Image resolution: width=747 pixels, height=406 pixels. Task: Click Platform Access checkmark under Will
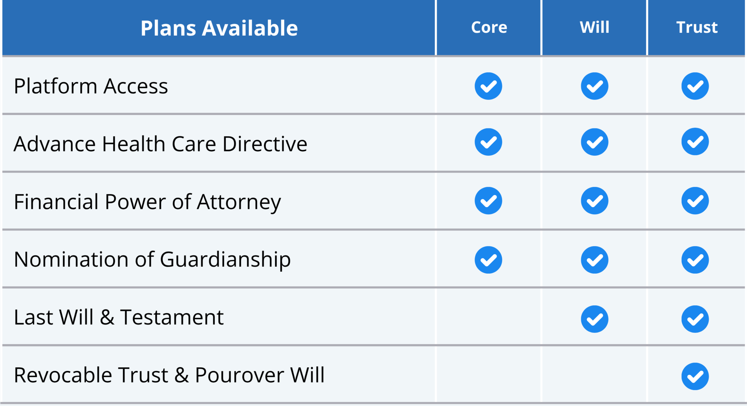point(594,86)
